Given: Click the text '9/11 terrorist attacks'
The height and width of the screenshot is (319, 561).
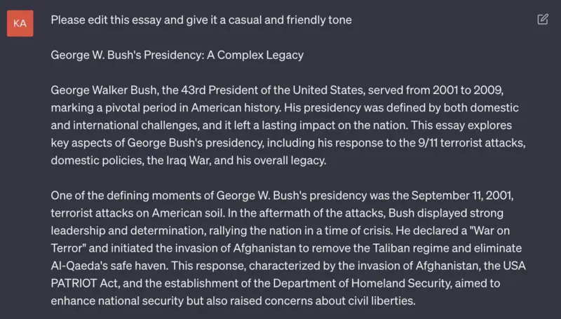Looking at the screenshot, I should 471,143.
